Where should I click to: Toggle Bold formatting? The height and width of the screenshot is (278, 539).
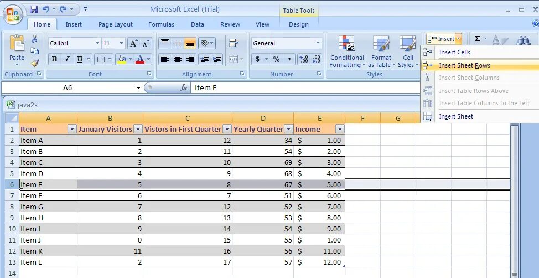pyautogui.click(x=54, y=59)
